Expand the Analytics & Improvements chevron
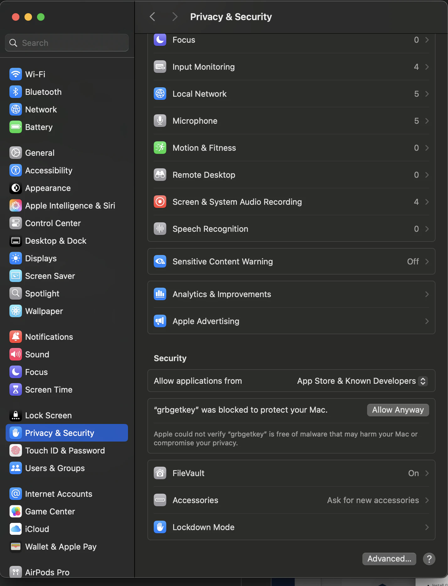Image resolution: width=448 pixels, height=586 pixels. point(427,294)
